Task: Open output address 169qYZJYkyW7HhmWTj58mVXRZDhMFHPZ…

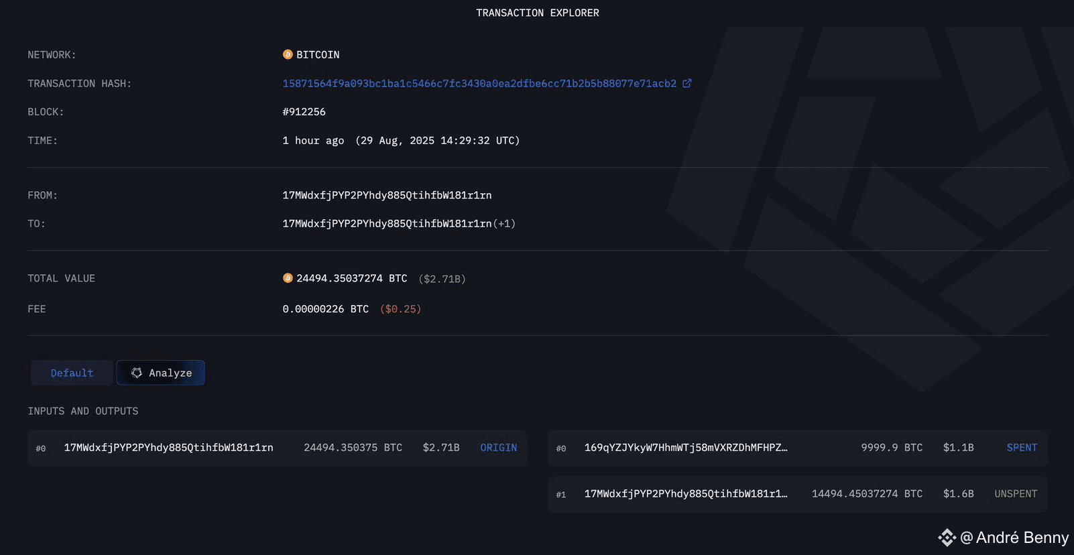Action: click(x=686, y=448)
